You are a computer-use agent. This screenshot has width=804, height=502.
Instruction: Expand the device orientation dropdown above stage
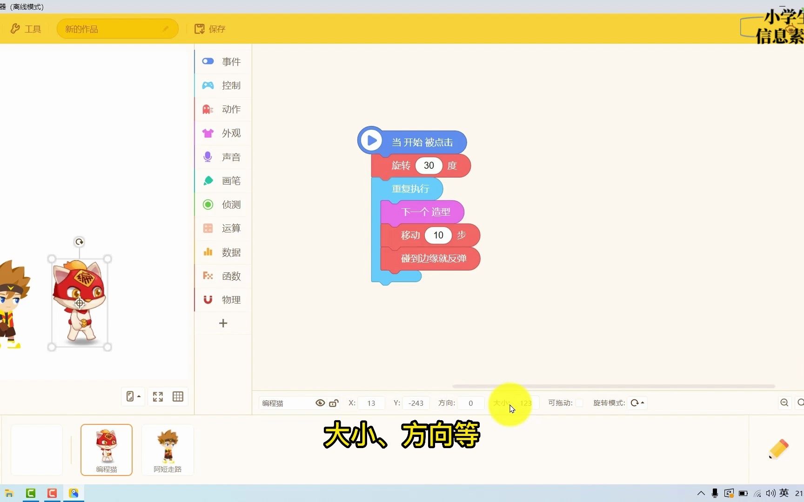133,396
